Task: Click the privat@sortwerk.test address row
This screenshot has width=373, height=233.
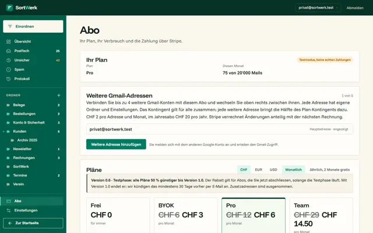Action: point(219,129)
